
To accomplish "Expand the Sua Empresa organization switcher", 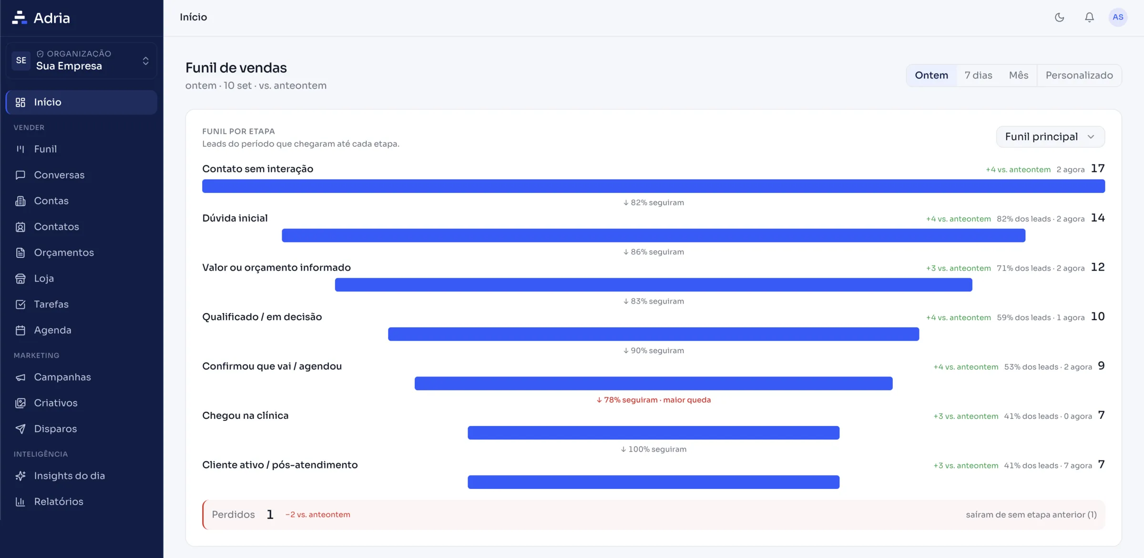I will click(x=81, y=61).
